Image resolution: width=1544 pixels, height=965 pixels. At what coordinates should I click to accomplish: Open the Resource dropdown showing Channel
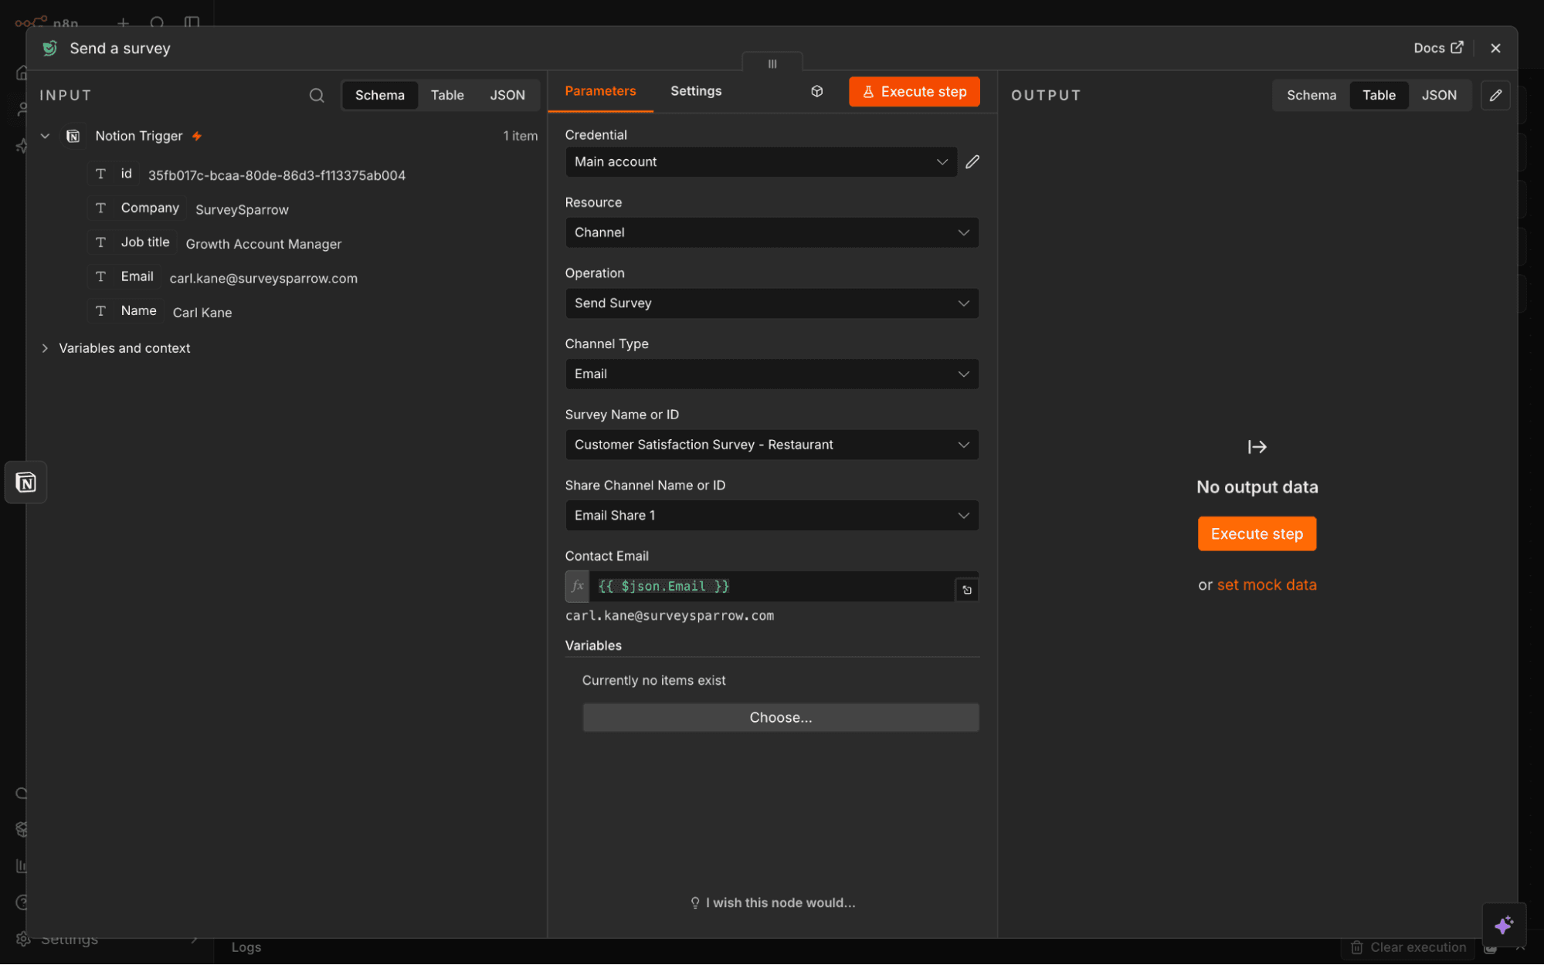tap(772, 232)
